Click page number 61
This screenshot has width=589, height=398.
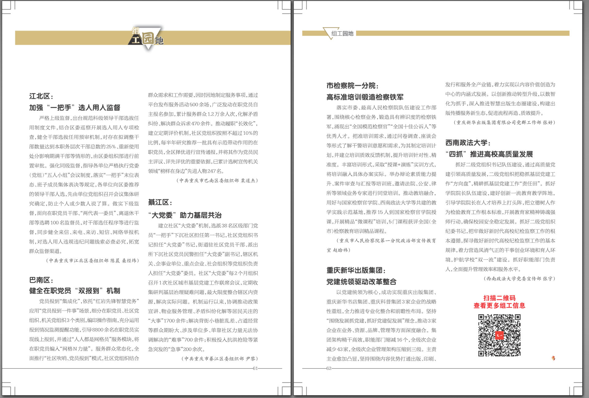coord(255,368)
